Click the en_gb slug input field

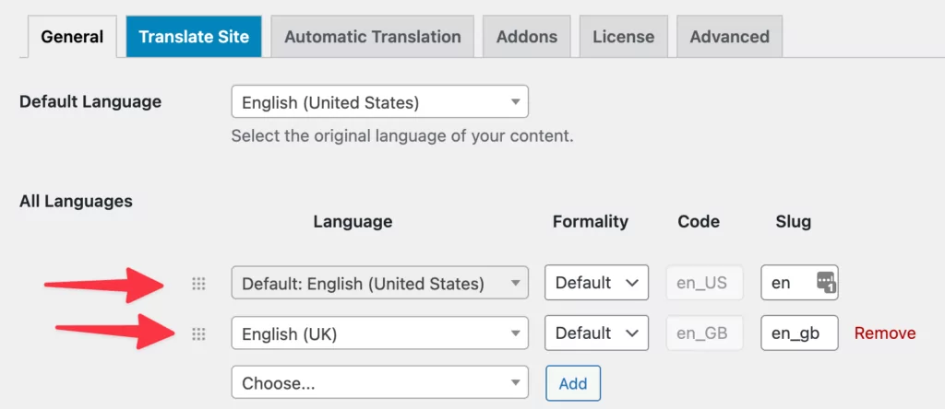click(799, 333)
